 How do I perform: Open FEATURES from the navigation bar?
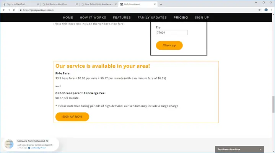(122, 18)
